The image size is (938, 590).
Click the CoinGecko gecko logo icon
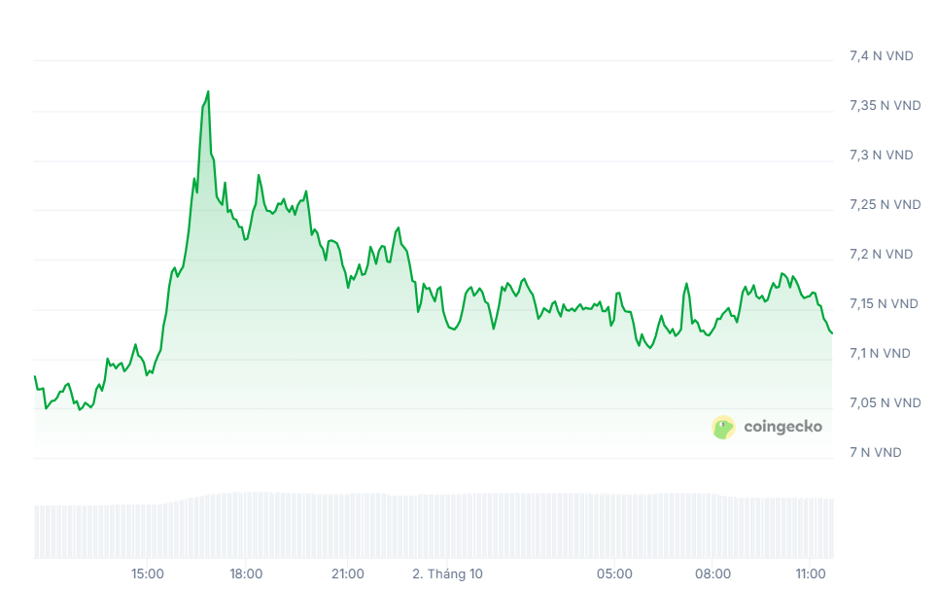[x=723, y=427]
